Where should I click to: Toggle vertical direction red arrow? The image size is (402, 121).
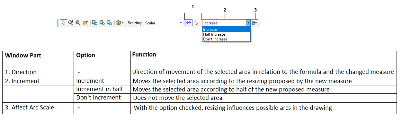196,23
